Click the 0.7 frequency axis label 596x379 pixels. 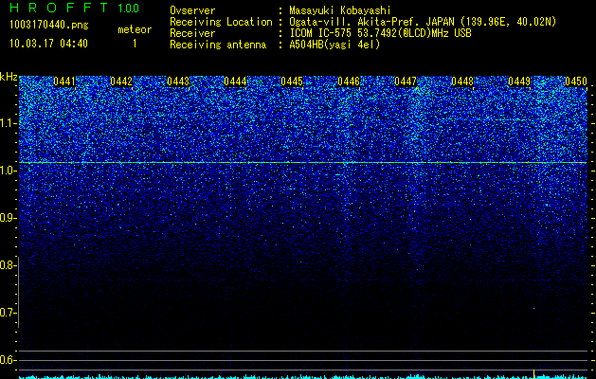click(8, 313)
